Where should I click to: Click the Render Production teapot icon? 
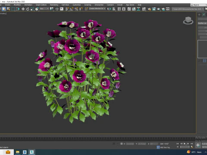(x=159, y=9)
